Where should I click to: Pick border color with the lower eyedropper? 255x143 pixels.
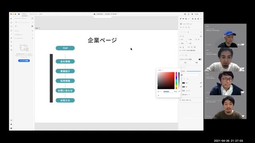[201, 87]
